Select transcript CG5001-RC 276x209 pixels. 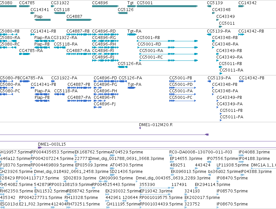169,60
